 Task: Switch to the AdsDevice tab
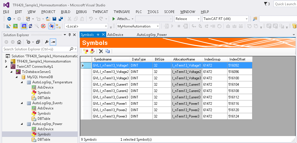pos(115,35)
